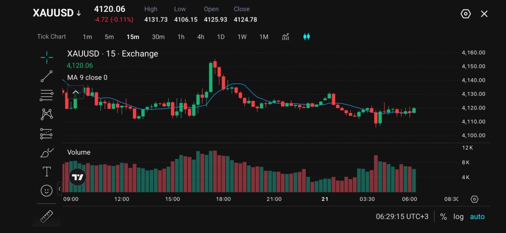Open the indicators chart icon

(285, 37)
